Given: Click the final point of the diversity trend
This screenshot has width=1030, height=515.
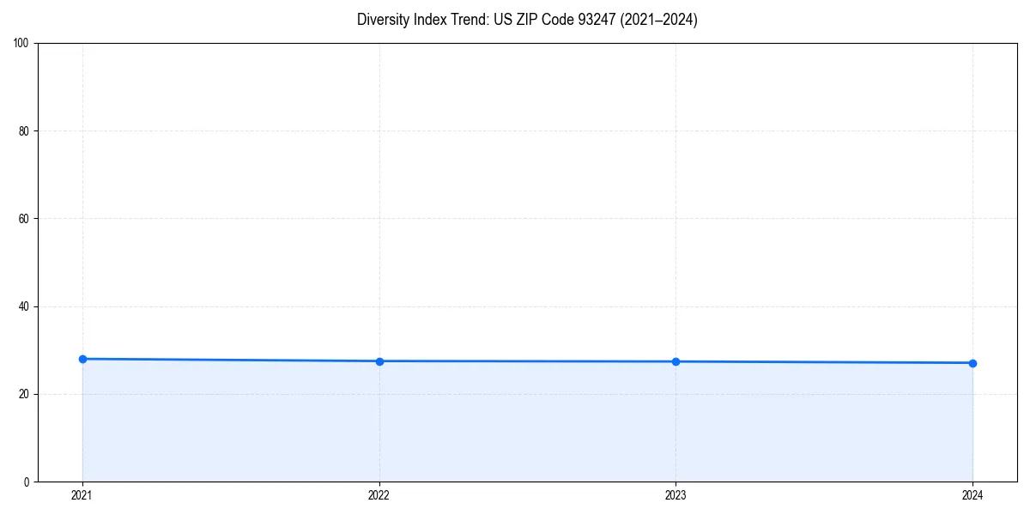Looking at the screenshot, I should click(972, 363).
